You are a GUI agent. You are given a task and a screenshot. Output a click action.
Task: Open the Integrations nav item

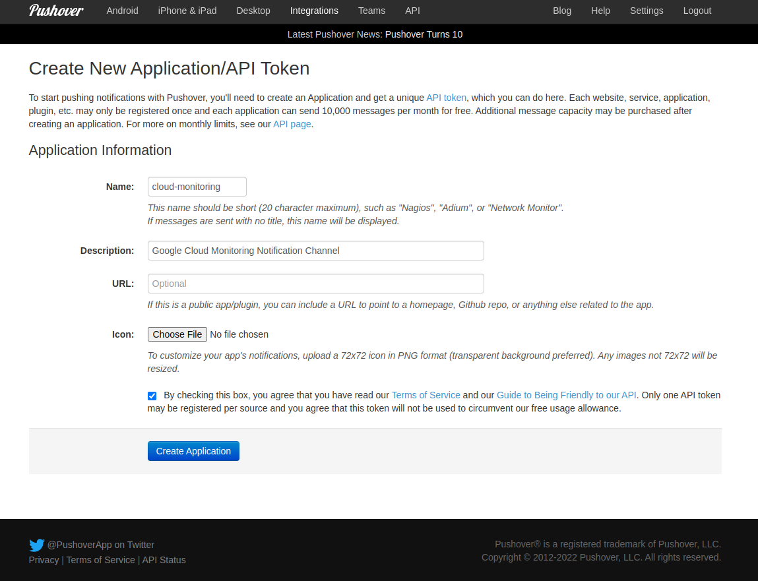pyautogui.click(x=314, y=11)
